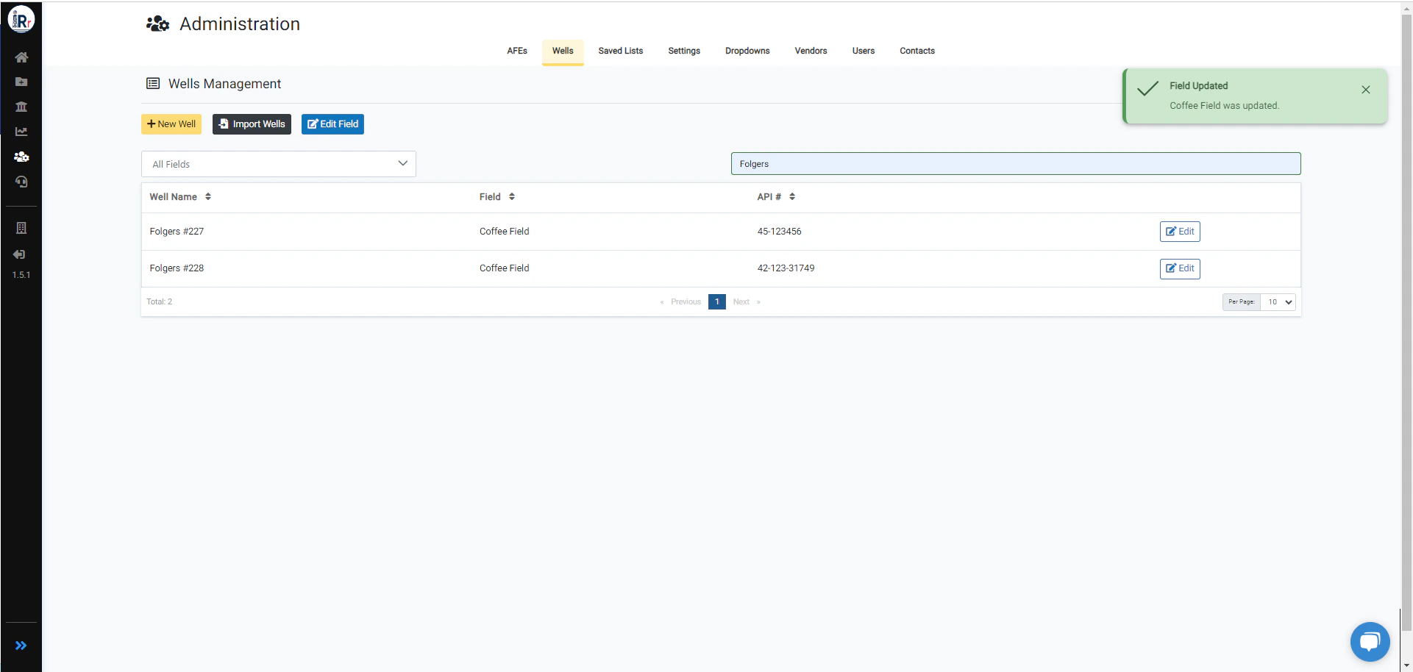Switch to the Vendors tab
Viewport: 1413px width, 672px height.
[811, 51]
